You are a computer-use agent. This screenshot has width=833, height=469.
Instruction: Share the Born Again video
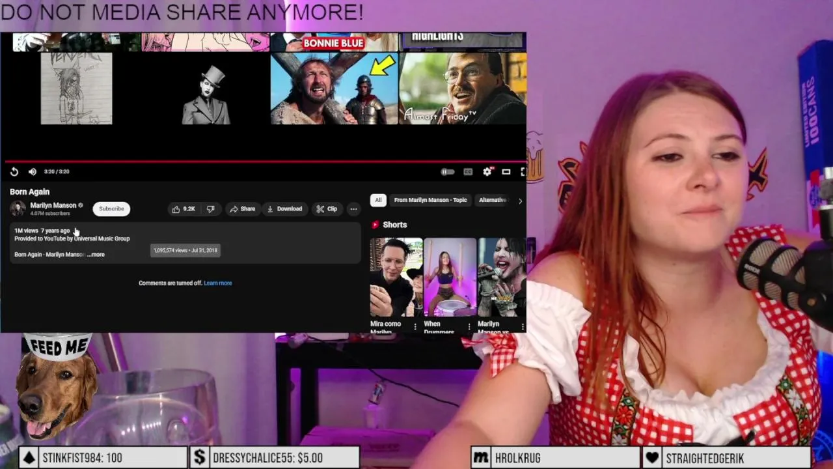(x=242, y=209)
